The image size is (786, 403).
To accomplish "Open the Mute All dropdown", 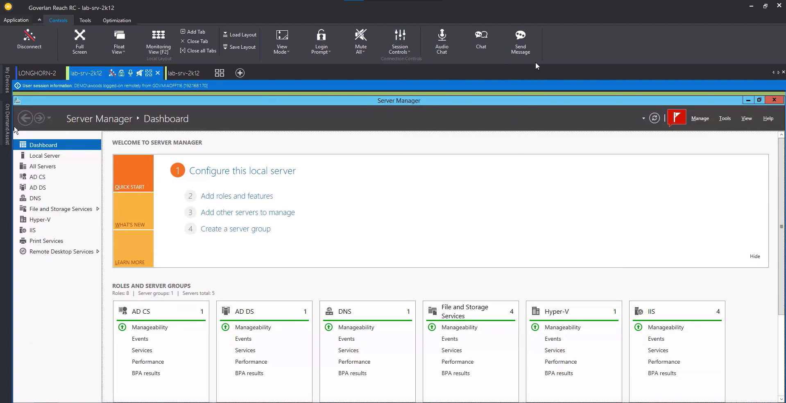I will tap(360, 41).
